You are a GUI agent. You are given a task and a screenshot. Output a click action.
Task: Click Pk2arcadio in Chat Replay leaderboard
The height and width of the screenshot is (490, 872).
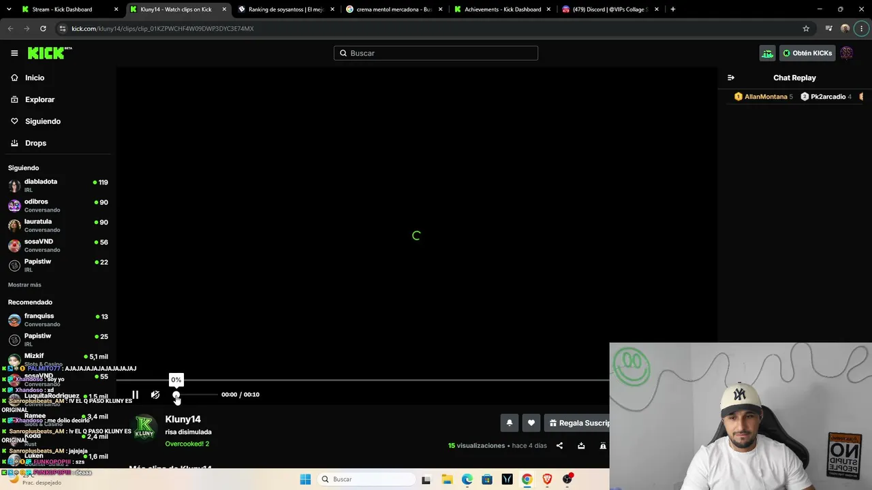coord(826,97)
